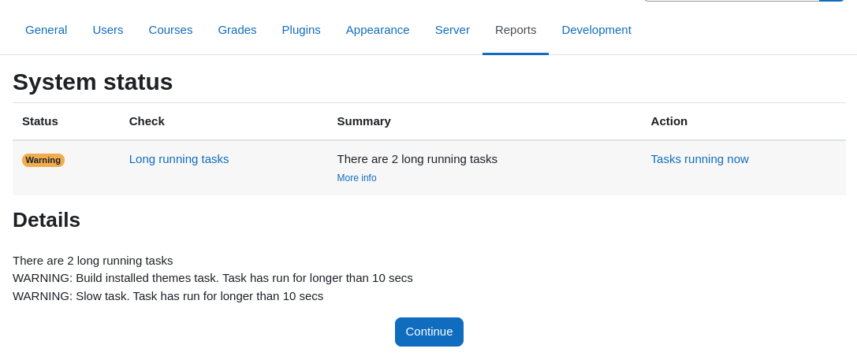Open the Plugins tab

(301, 30)
